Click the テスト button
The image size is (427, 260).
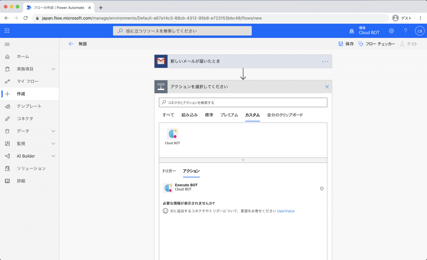[x=409, y=44]
